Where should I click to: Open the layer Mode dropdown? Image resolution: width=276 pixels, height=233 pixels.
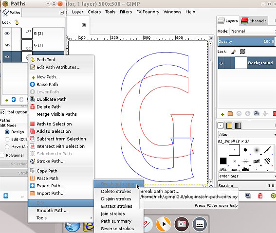pyautogui.click(x=253, y=31)
